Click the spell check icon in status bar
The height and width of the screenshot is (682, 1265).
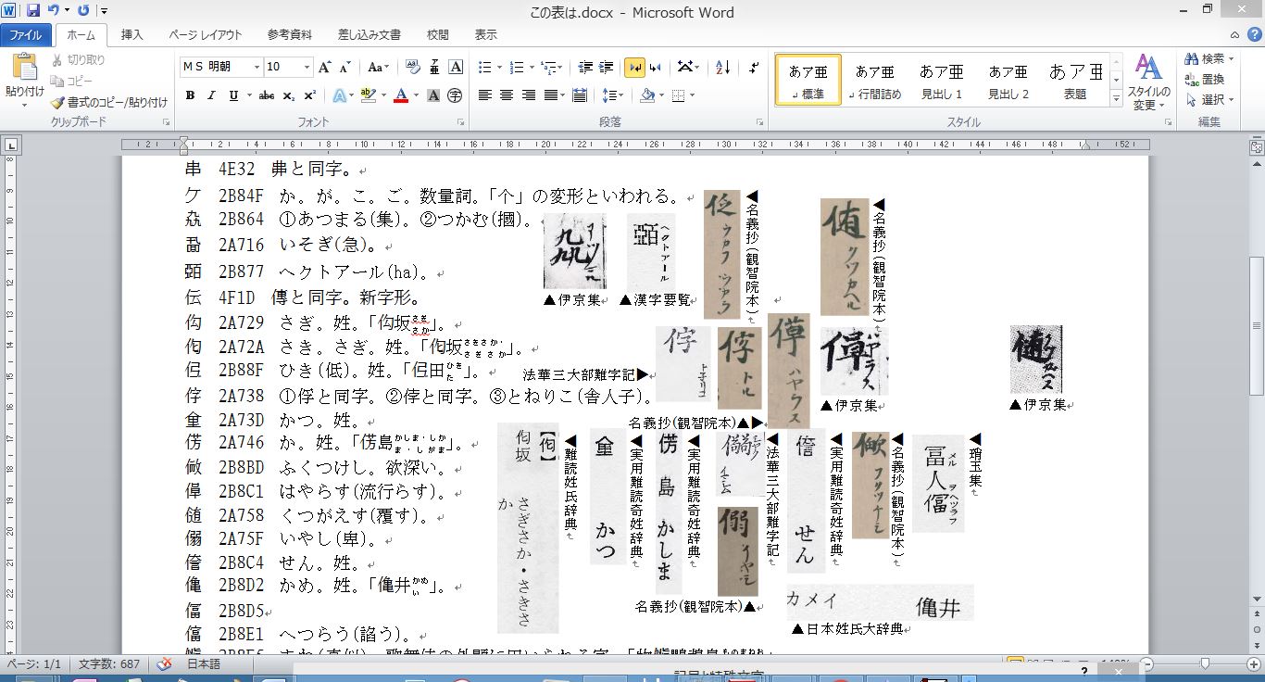tap(164, 664)
